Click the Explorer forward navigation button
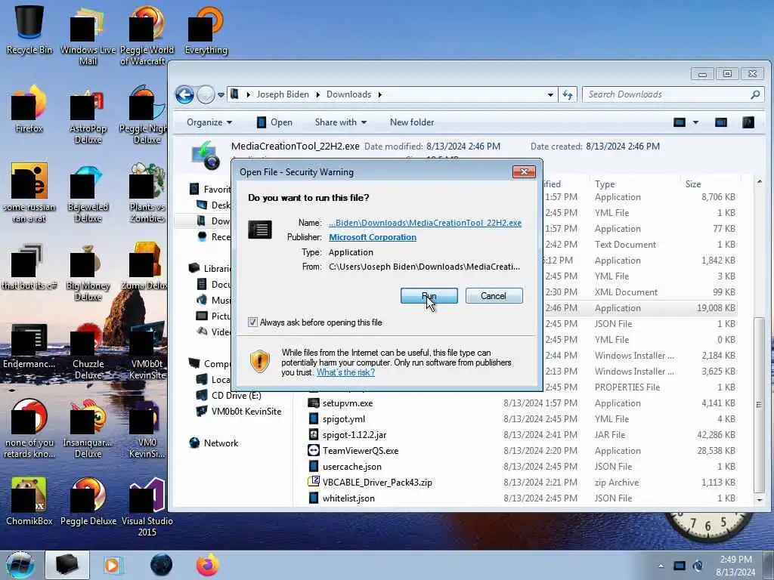Screen dimensions: 774x580 [206, 94]
